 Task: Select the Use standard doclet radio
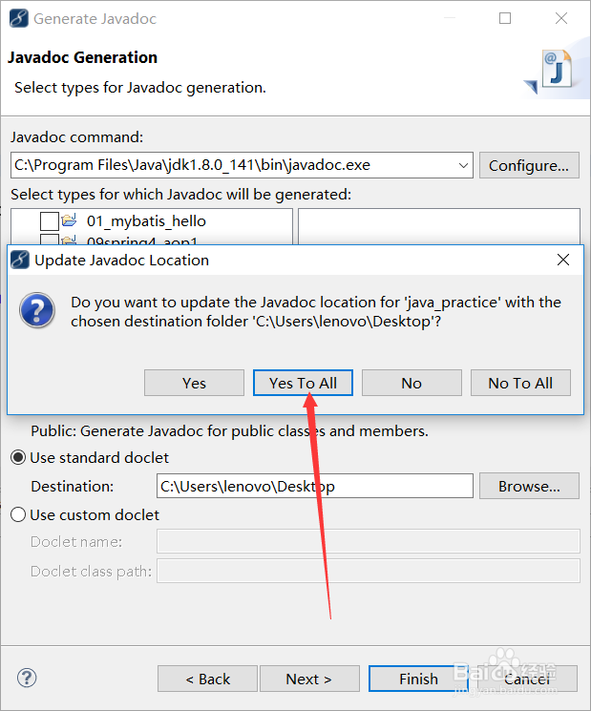click(18, 457)
